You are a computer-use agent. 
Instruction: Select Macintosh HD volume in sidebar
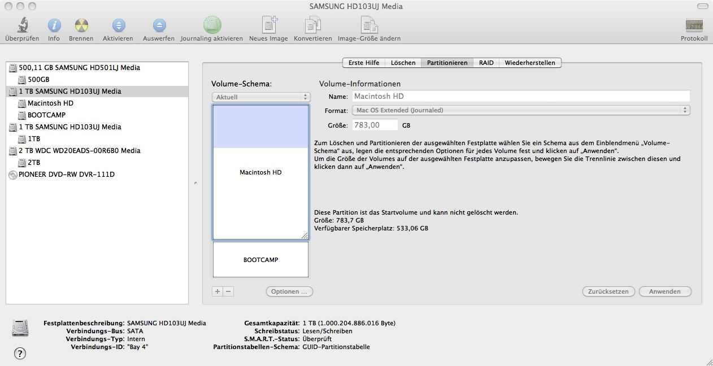pyautogui.click(x=97, y=103)
